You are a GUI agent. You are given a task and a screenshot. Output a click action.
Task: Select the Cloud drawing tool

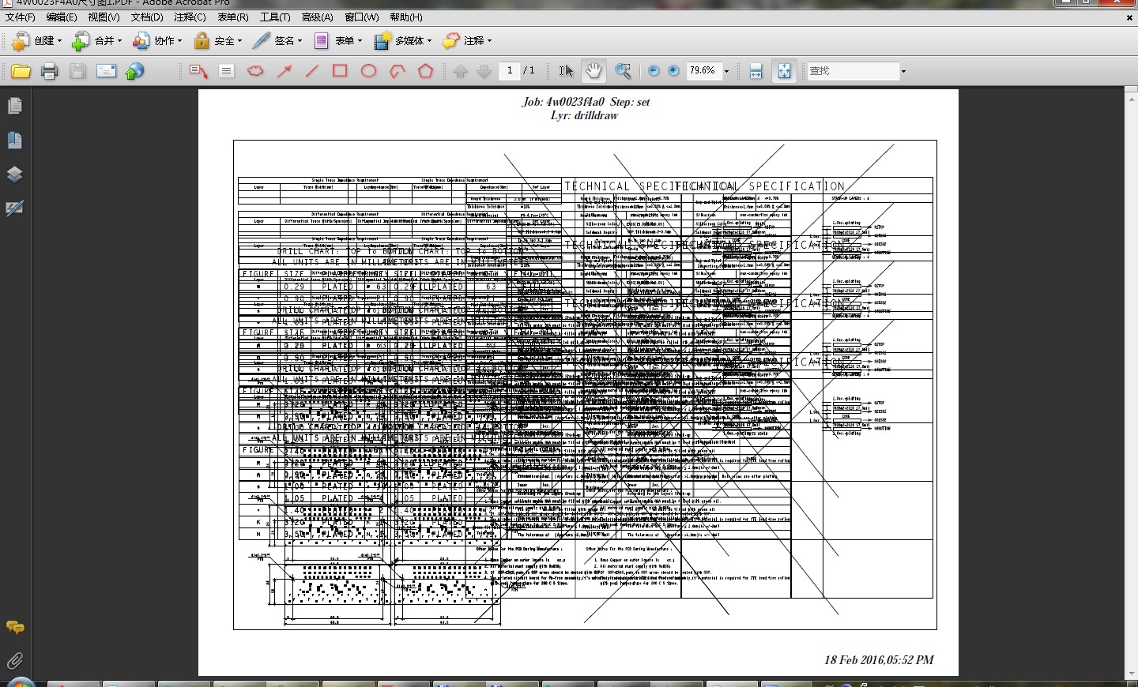[x=255, y=71]
